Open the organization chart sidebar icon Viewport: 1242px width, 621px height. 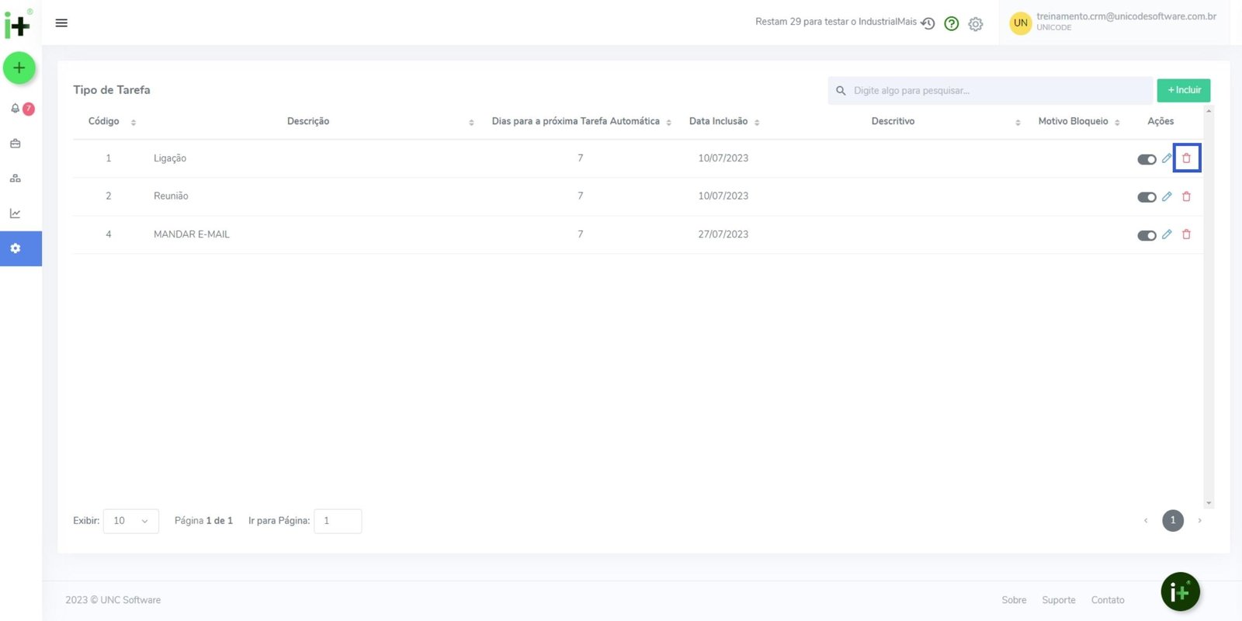coord(15,179)
